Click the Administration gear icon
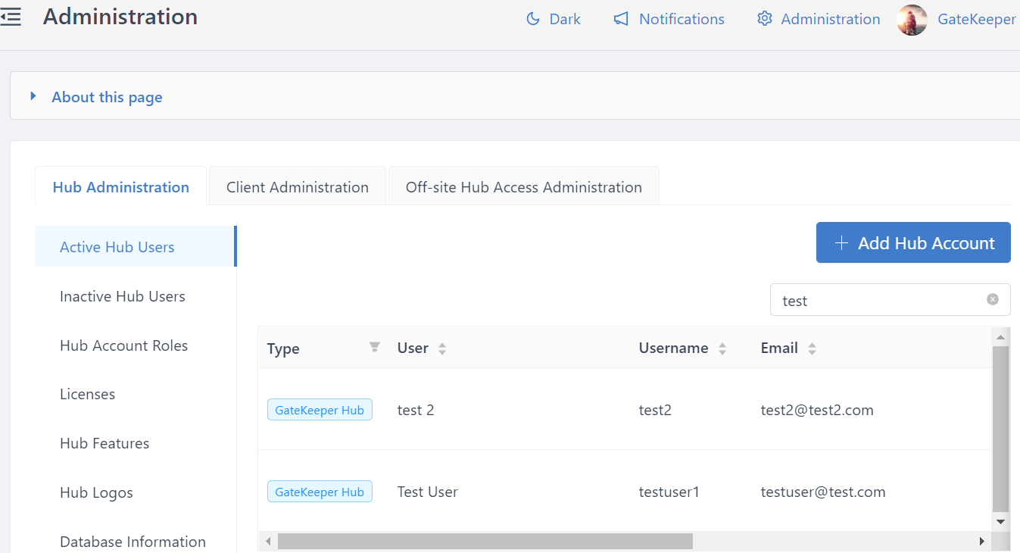1020x553 pixels. [x=764, y=19]
